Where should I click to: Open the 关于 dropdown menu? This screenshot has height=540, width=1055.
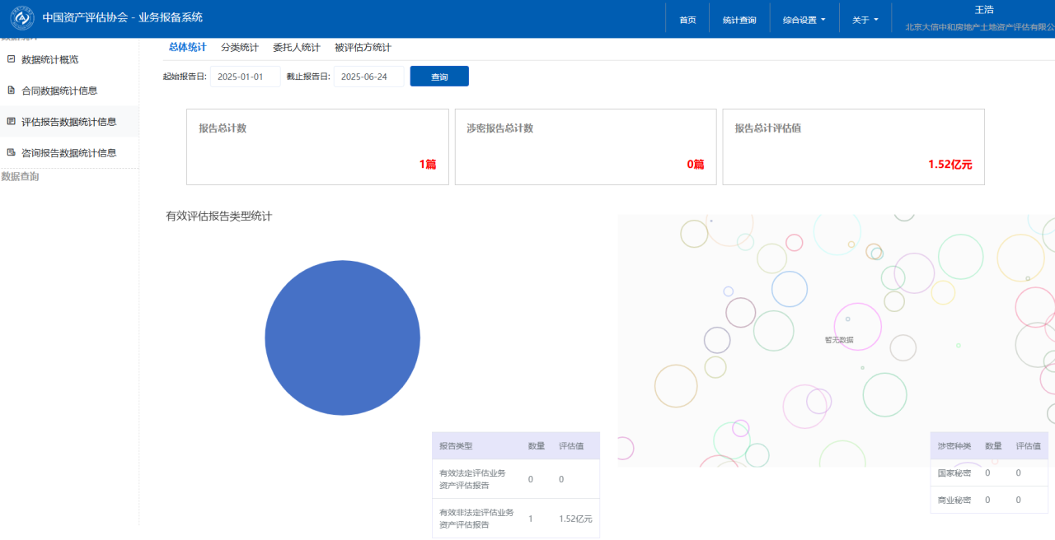click(865, 20)
